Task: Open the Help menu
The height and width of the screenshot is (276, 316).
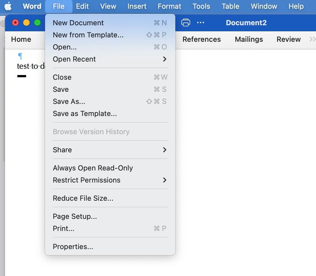Action: (296, 6)
